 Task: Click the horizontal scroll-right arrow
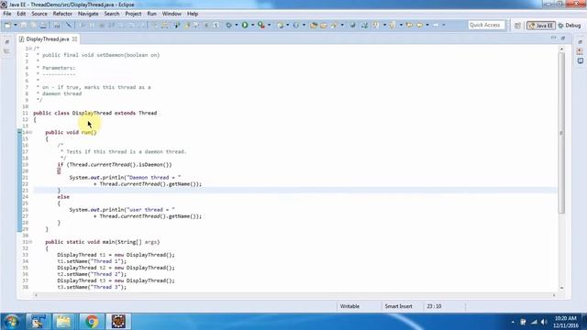tap(554, 295)
